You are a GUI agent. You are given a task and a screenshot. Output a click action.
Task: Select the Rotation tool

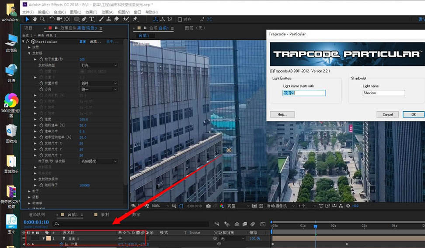click(52, 19)
